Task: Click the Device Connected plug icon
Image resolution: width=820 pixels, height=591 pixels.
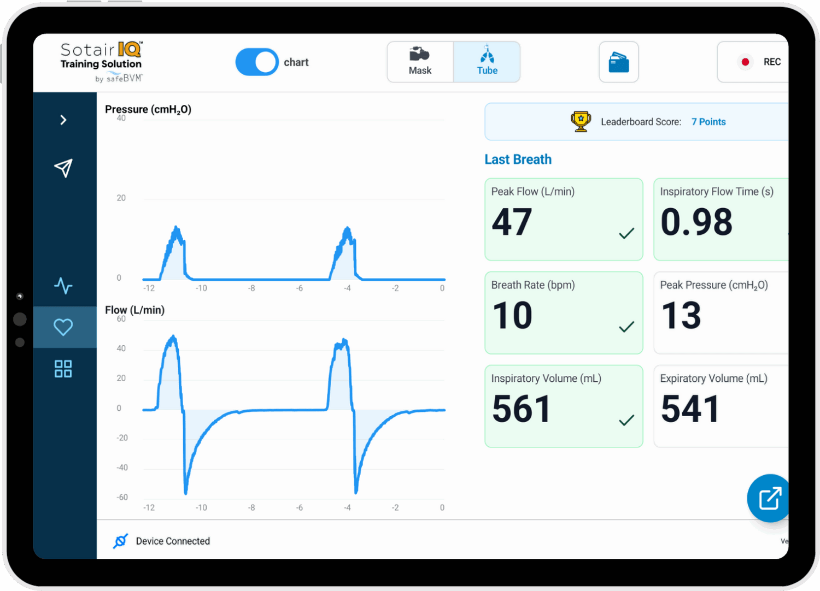Action: click(121, 541)
